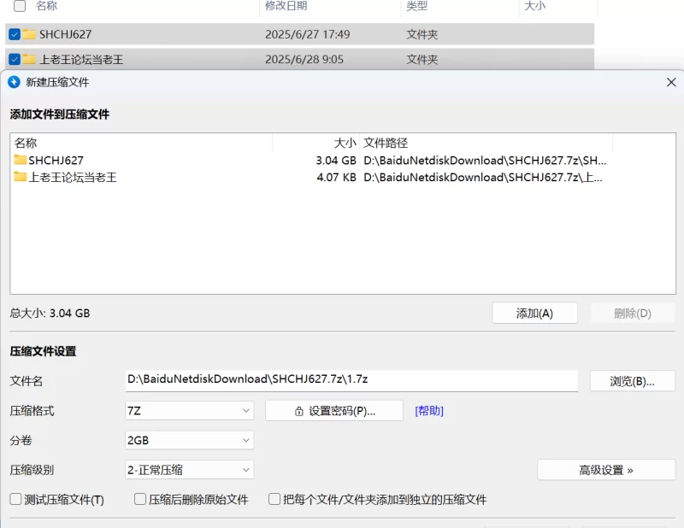Screen dimensions: 684x528
Task: Open the 压缩级别 2-正常压缩 dropdown
Action: 189,470
